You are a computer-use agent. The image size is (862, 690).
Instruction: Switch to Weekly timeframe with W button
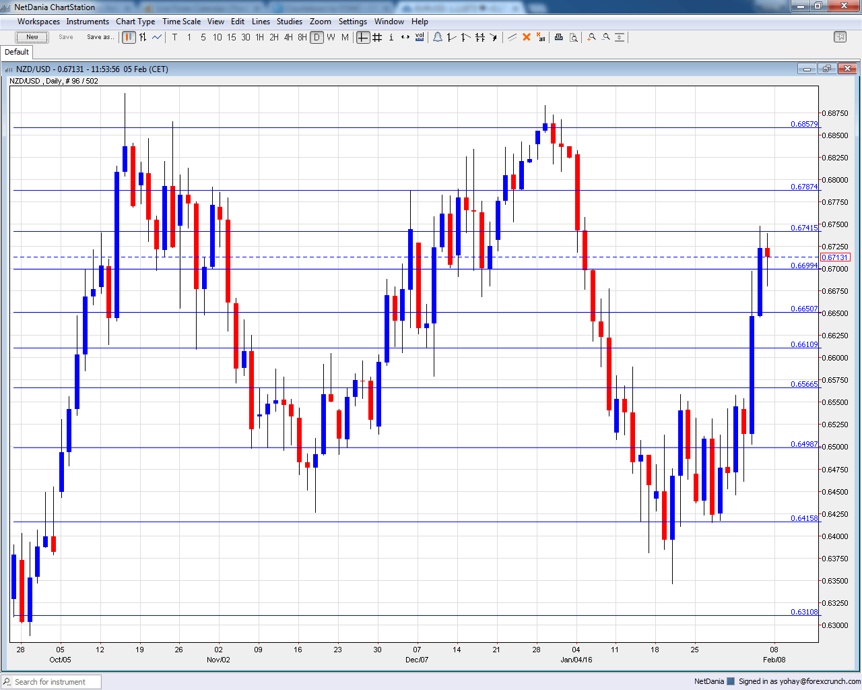330,38
